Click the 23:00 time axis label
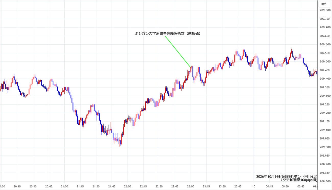 click(x=191, y=186)
